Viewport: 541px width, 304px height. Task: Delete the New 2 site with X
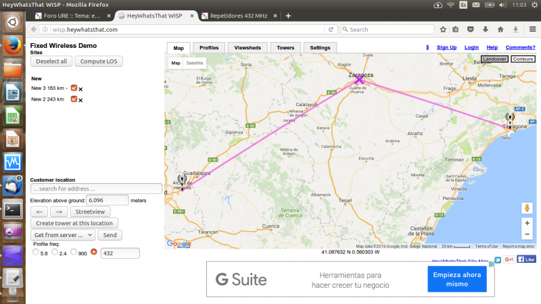point(81,100)
